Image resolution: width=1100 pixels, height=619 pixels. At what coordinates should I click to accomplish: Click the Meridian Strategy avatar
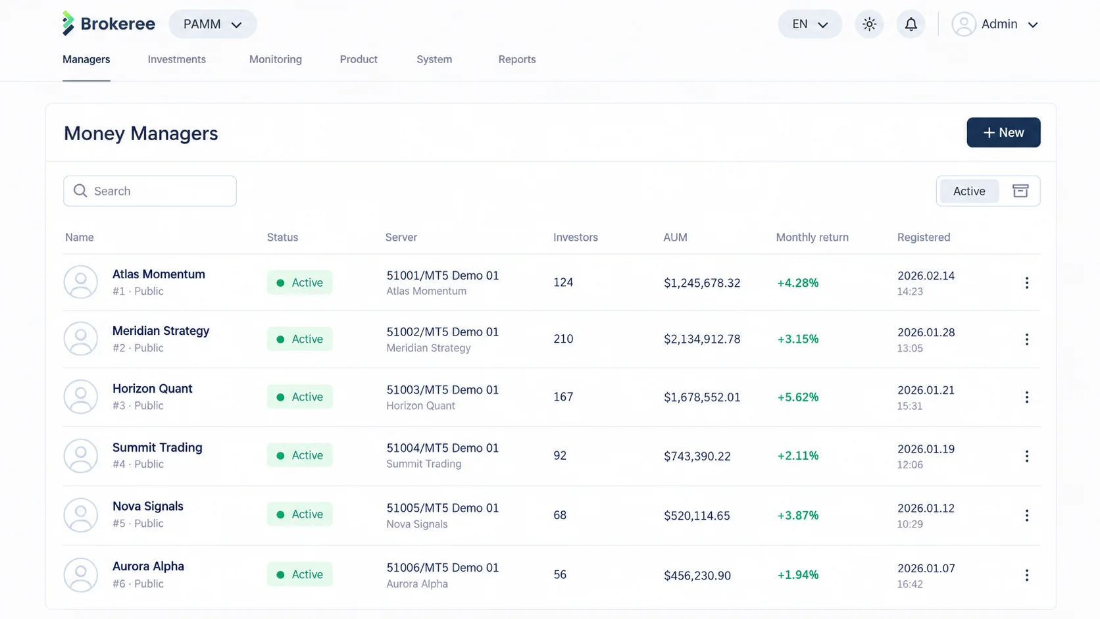pyautogui.click(x=80, y=339)
